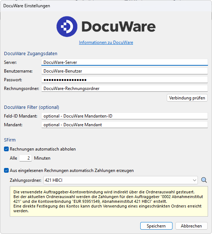Image resolution: width=212 pixels, height=234 pixels.
Task: Select the Passwort input field
Action: (125, 80)
